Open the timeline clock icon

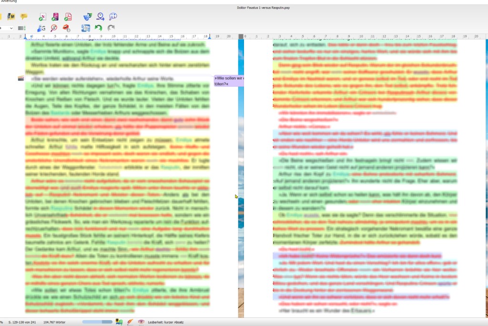point(100,17)
